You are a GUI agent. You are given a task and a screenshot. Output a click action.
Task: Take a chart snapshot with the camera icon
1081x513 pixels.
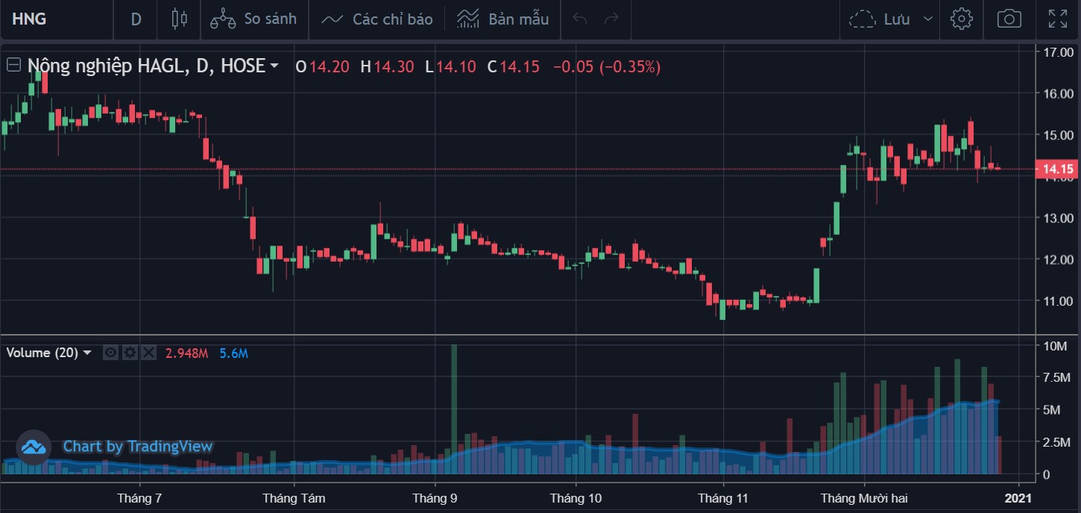coord(1009,19)
